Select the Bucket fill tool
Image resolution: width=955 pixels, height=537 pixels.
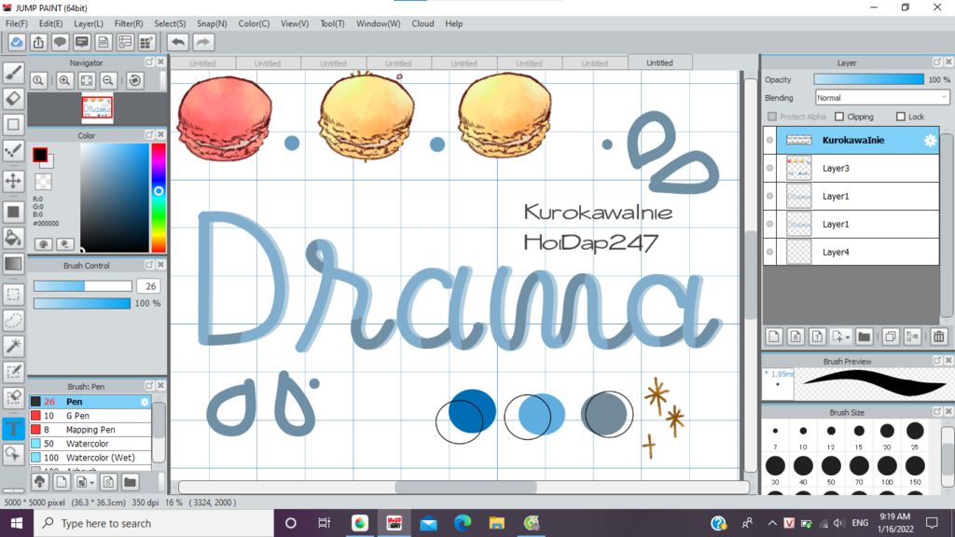13,238
